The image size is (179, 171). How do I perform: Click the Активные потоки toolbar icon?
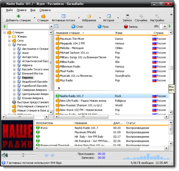(x=63, y=16)
